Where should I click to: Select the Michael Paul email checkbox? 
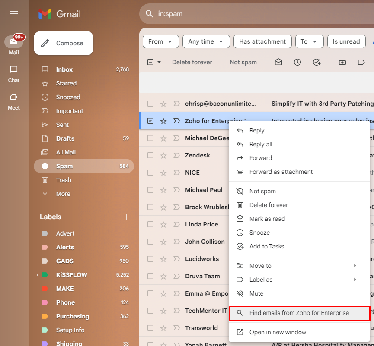click(150, 190)
